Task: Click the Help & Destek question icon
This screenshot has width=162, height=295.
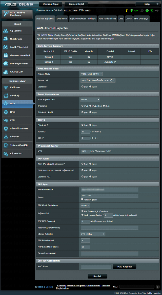Action: tap(36, 287)
